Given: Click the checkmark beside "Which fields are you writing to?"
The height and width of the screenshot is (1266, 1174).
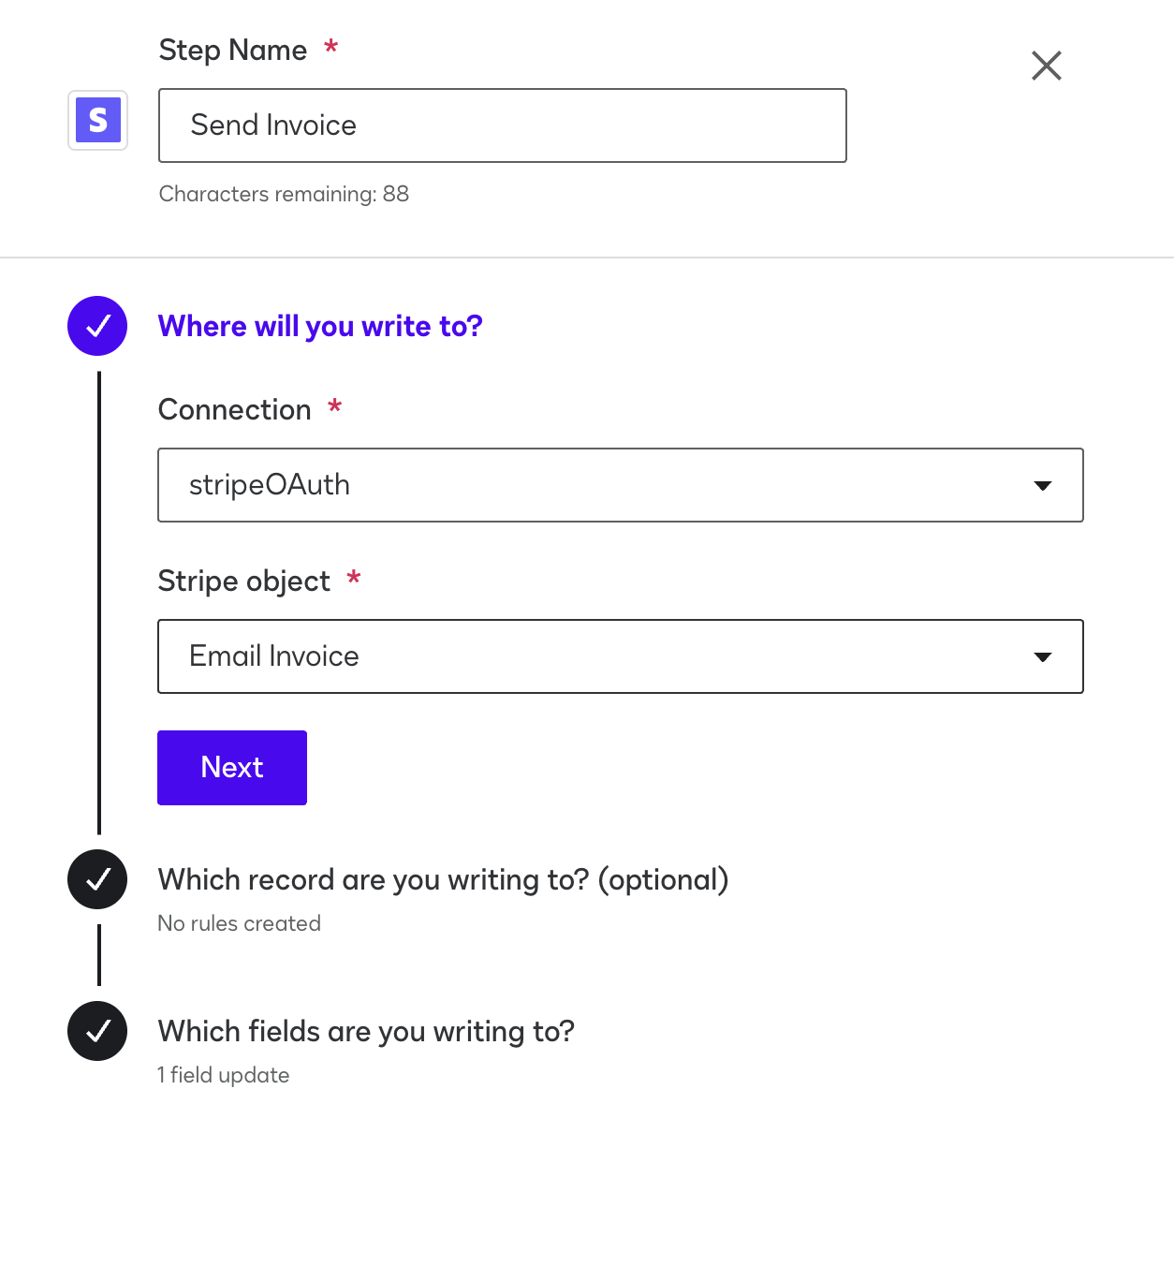Looking at the screenshot, I should click(x=96, y=1031).
